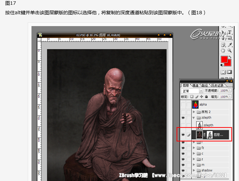Select the Pen tool
Screen dimensions: 239x181
tap(223, 38)
